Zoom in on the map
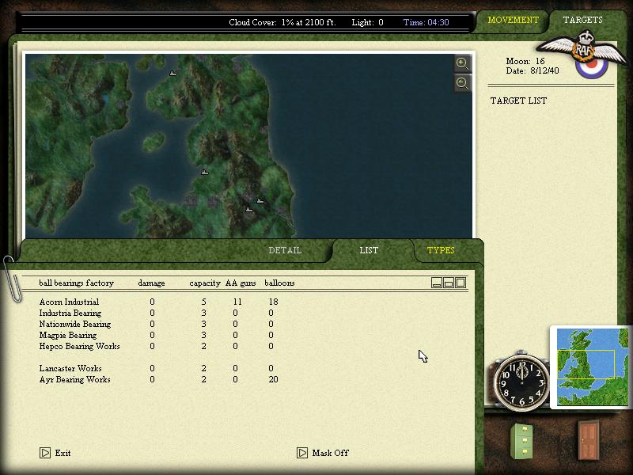Viewport: 633px width, 475px height. tap(462, 63)
